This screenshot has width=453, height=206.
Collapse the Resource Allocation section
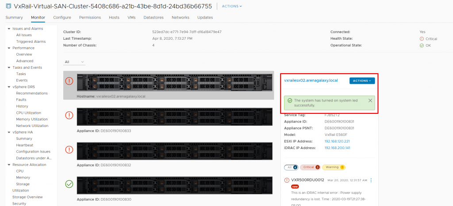coord(9,165)
